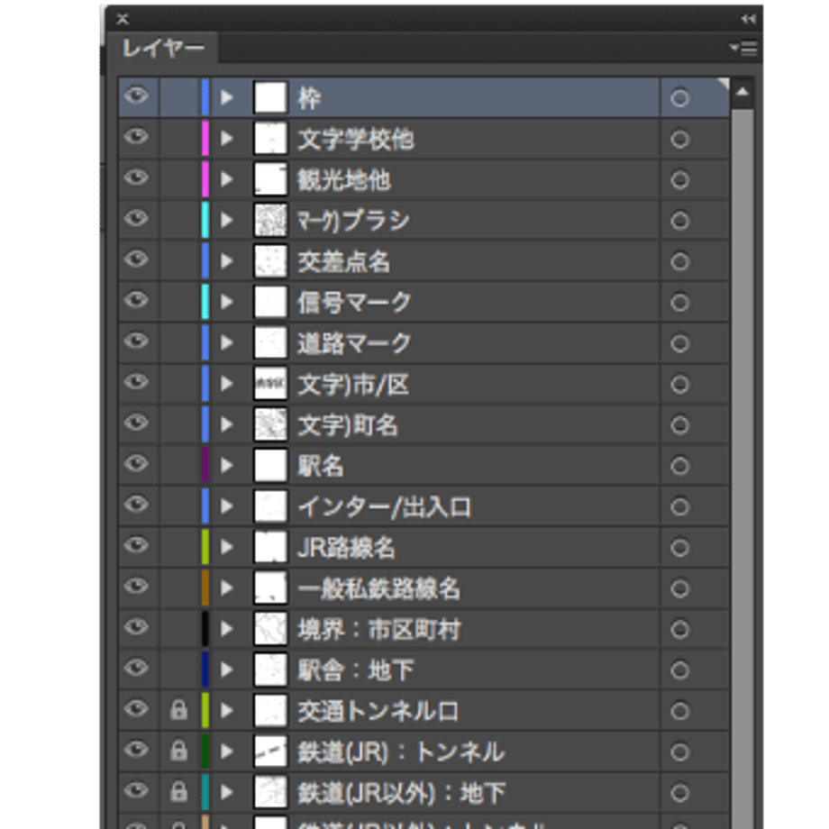829x829 pixels.
Task: Click the scrollbar up arrow
Action: tap(742, 93)
